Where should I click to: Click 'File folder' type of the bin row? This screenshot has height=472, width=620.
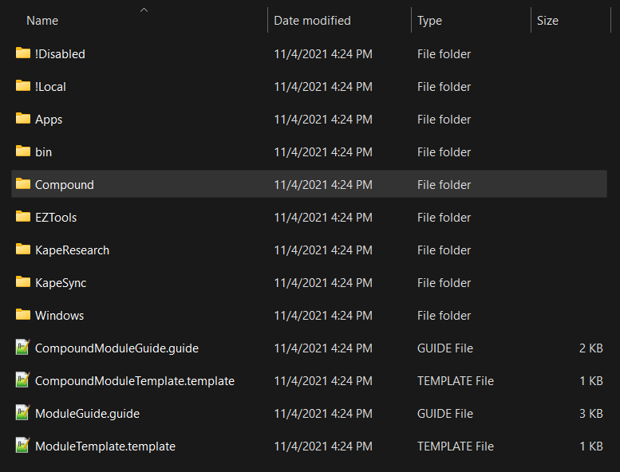(x=444, y=152)
